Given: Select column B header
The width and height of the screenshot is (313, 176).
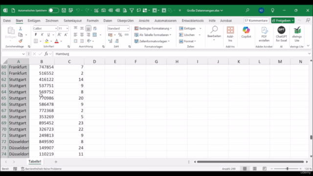Looking at the screenshot, I should (x=42, y=62).
